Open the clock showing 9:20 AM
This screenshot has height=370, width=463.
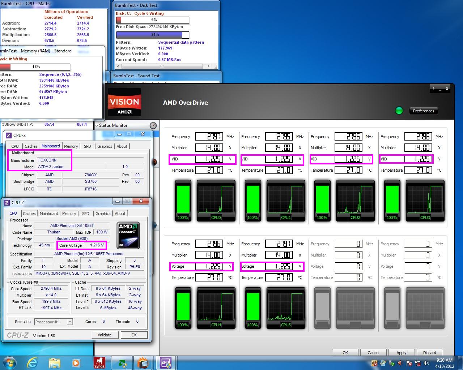pos(445,363)
